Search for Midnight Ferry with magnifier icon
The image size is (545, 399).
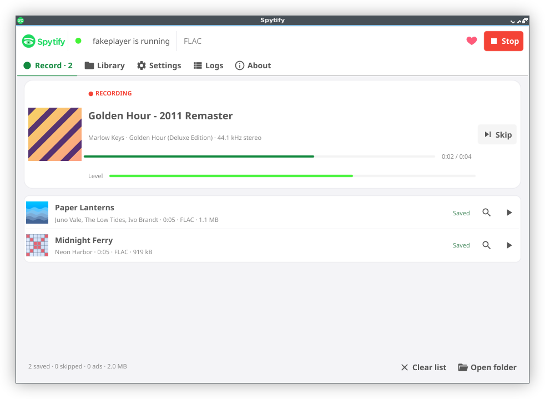pos(487,245)
